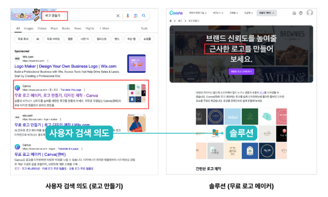This screenshot has width=328, height=197.
Task: Open the grey square logo template
Action: pyautogui.click(x=215, y=151)
